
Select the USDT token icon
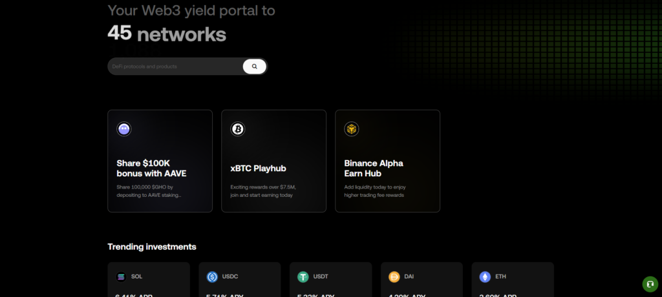(x=303, y=277)
